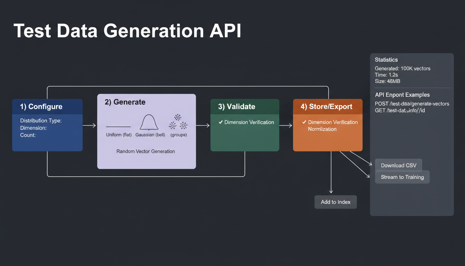This screenshot has width=465, height=266.
Task: Switch to the Statistics section
Action: (386, 60)
